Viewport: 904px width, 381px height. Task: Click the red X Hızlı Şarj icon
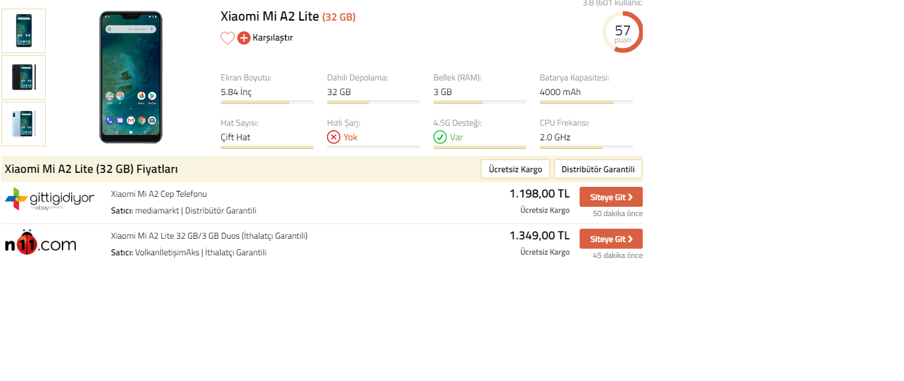point(334,137)
